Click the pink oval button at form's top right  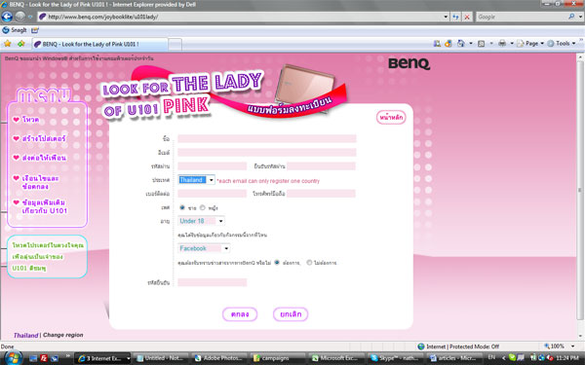pos(391,118)
